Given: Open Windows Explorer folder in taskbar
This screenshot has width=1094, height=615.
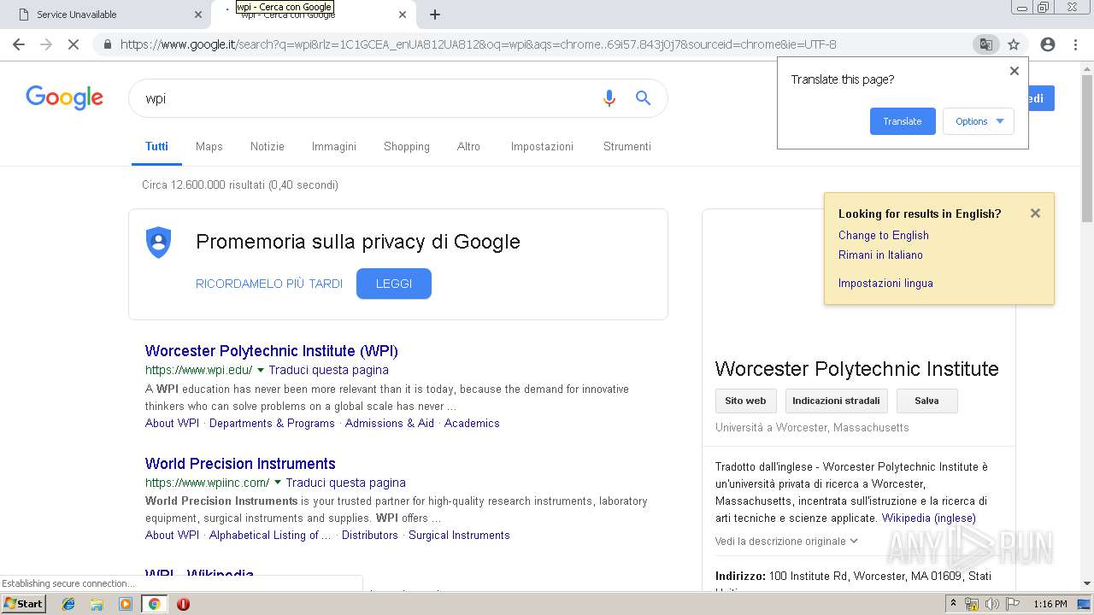Looking at the screenshot, I should (97, 604).
